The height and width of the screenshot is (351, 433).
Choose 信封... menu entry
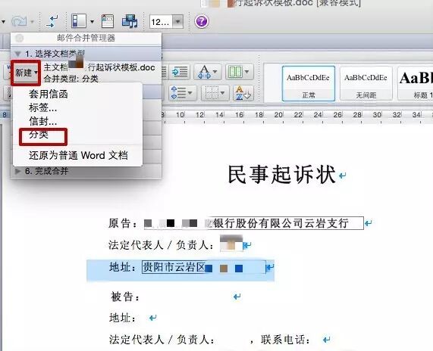click(42, 121)
